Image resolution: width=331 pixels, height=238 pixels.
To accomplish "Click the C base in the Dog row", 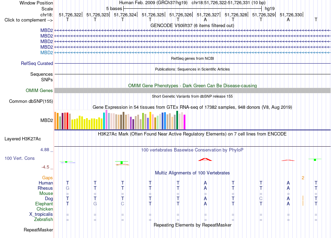I will coord(261,199).
